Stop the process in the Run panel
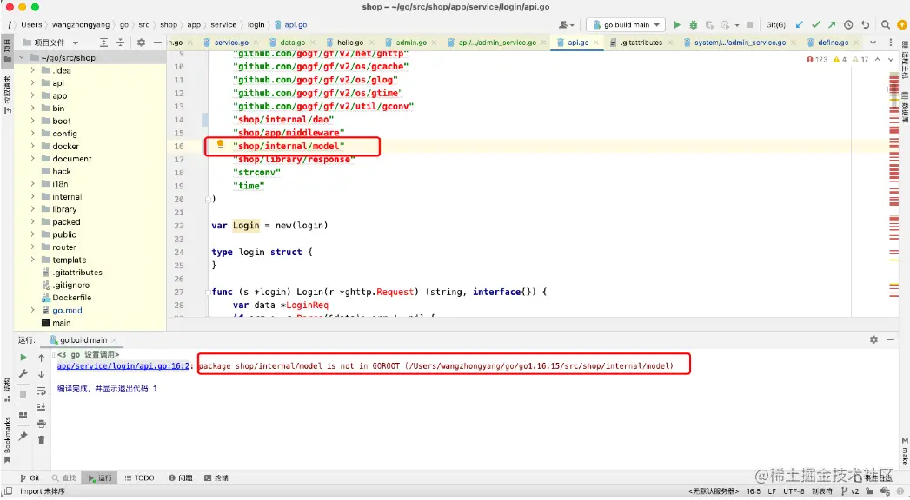910x500 pixels. pyautogui.click(x=23, y=394)
